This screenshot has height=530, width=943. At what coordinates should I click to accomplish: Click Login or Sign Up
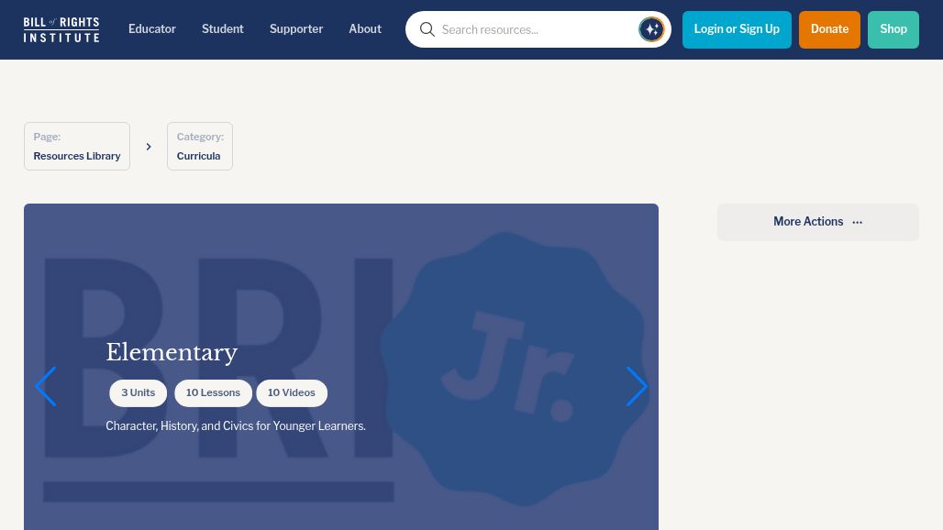[737, 28]
